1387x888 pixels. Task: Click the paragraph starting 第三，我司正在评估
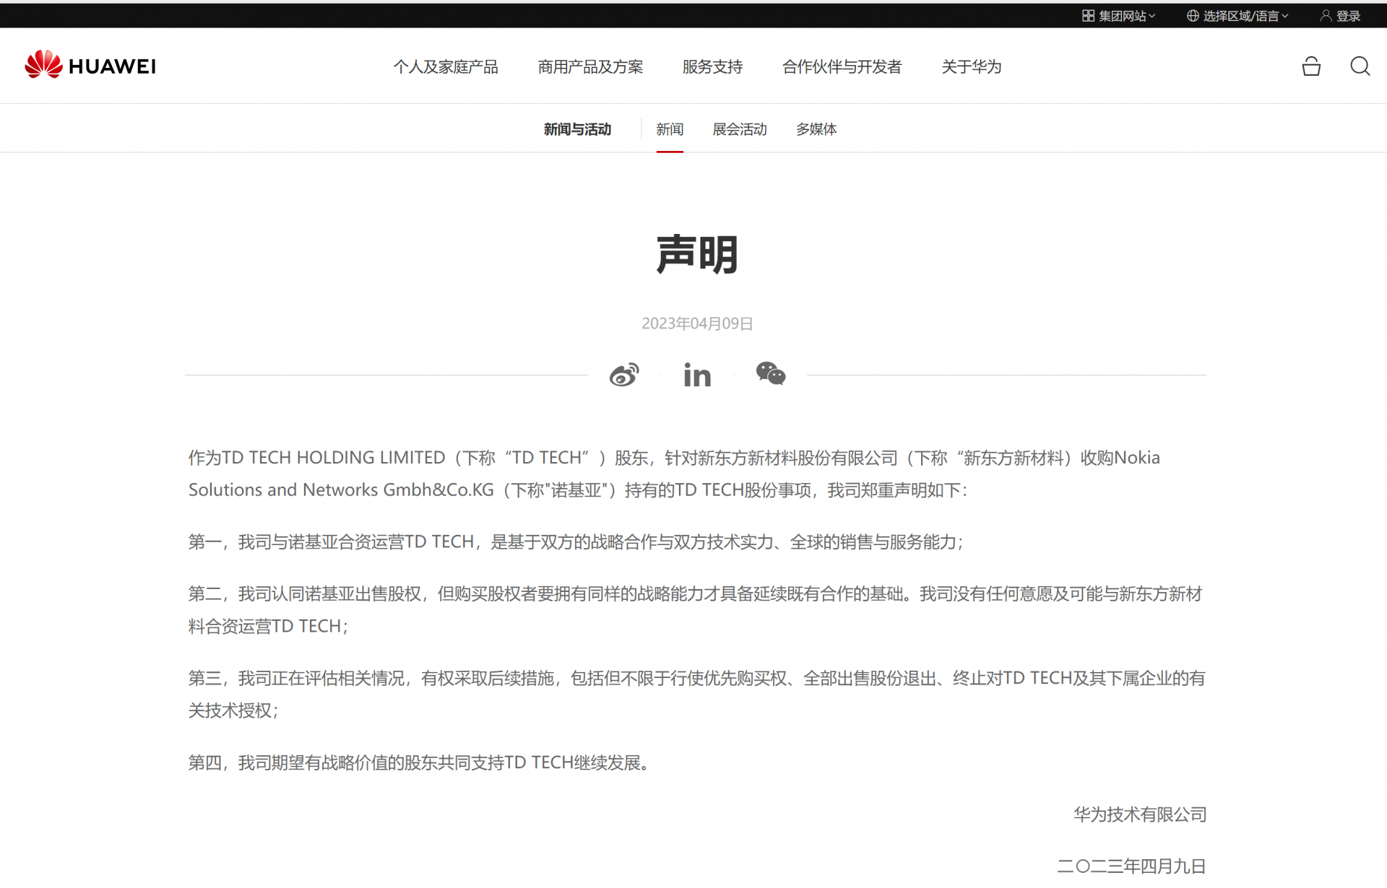tap(696, 695)
